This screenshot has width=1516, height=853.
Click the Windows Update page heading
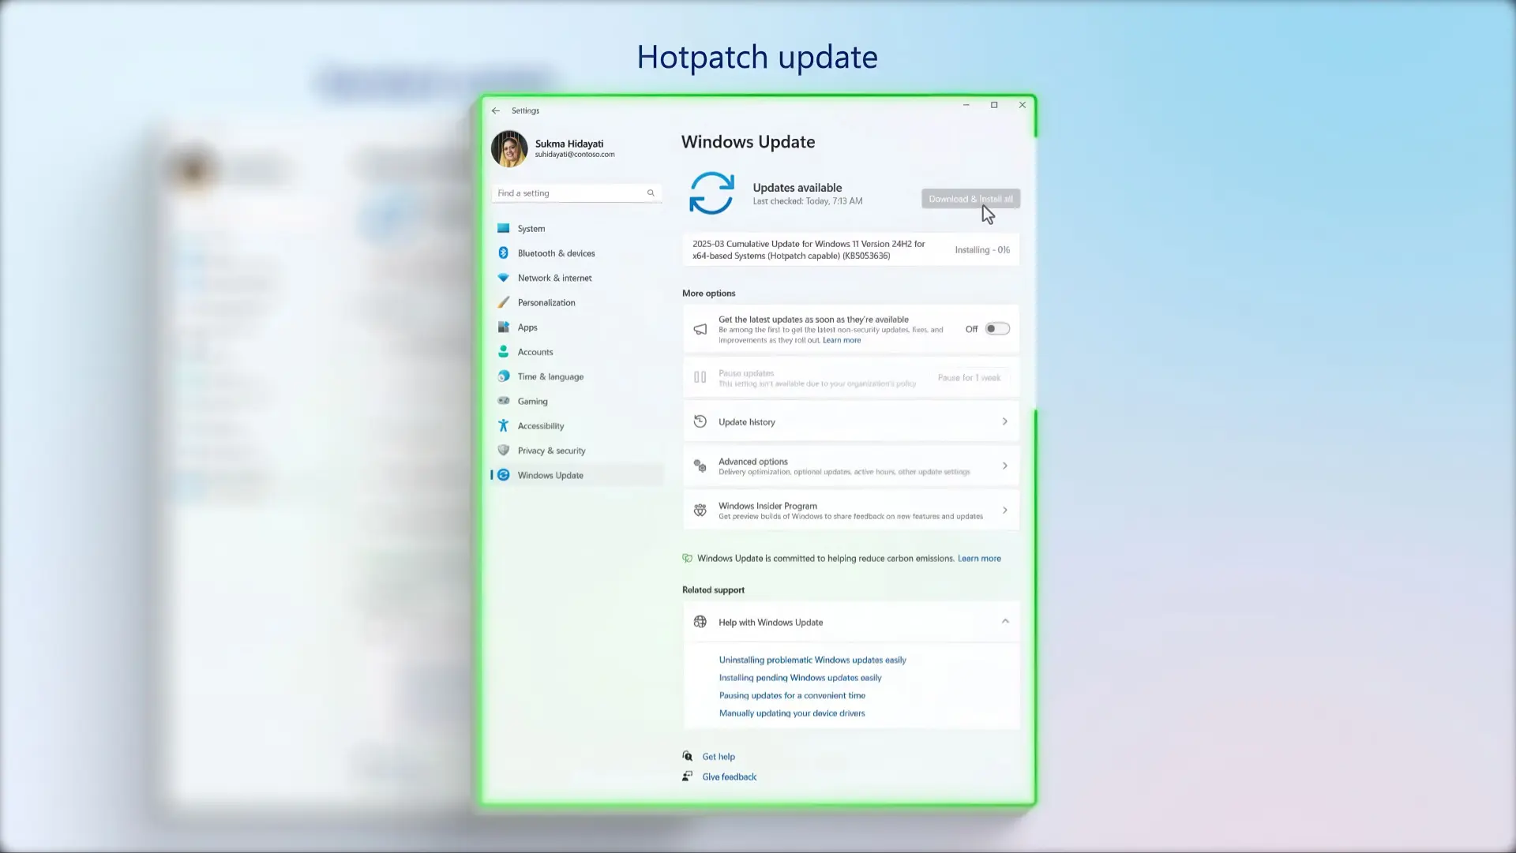coord(749,142)
